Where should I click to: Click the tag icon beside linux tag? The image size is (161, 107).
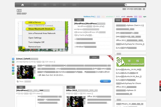coord(18,82)
